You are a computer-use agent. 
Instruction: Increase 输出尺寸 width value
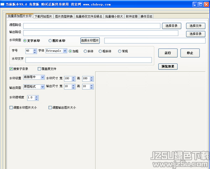[x=73, y=85]
